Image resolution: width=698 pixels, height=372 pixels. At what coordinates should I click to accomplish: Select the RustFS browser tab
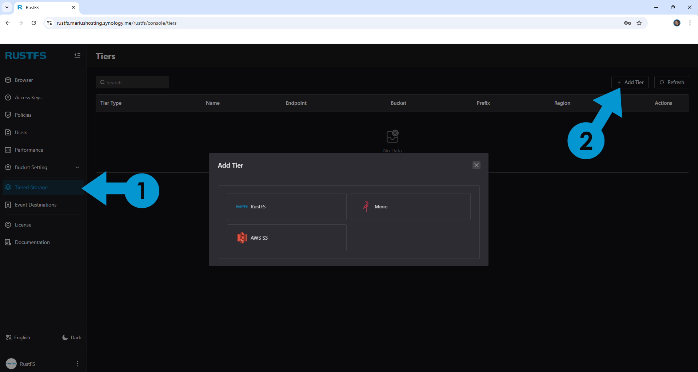point(47,7)
